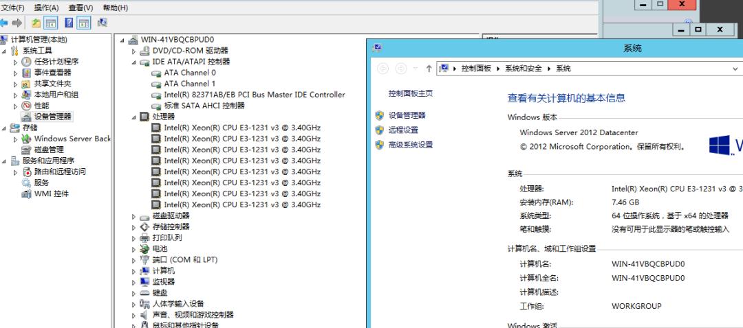Click the 键盘 keyboard icon
743x328 pixels.
[144, 292]
